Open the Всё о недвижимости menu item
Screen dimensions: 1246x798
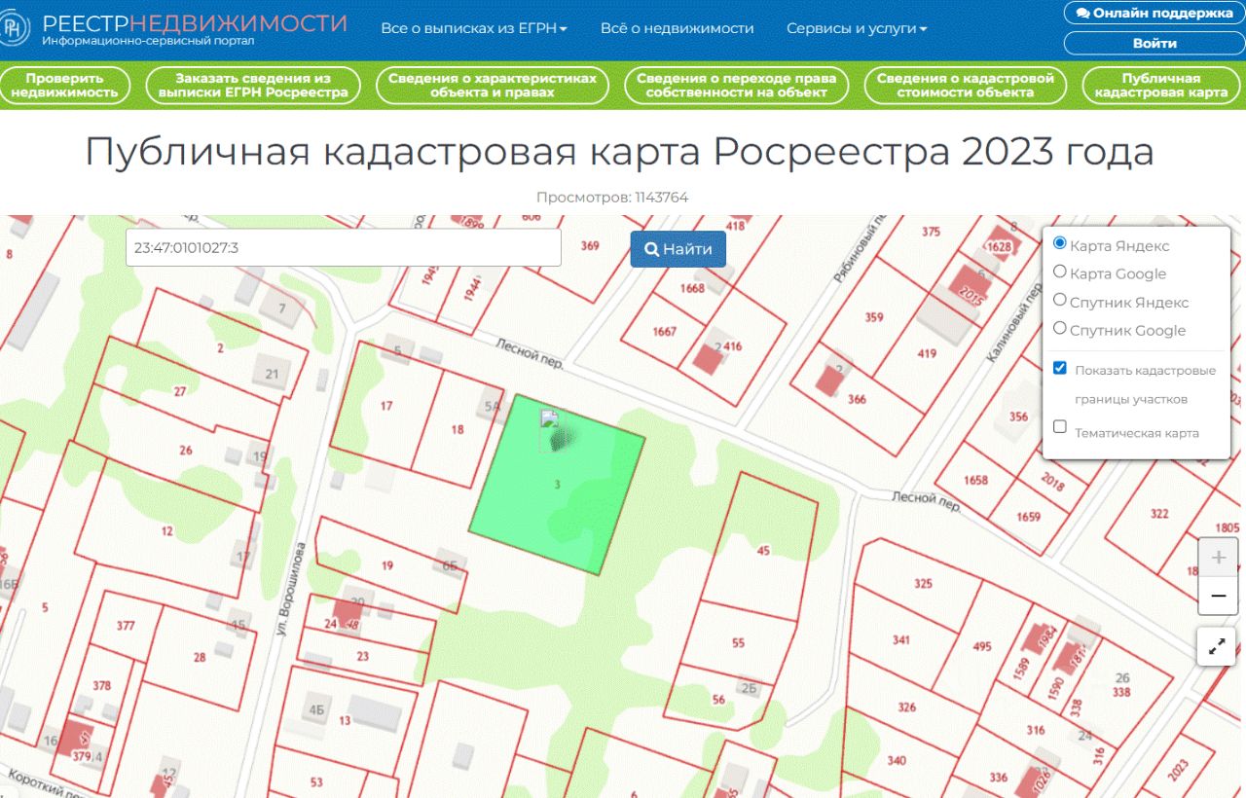tap(678, 29)
